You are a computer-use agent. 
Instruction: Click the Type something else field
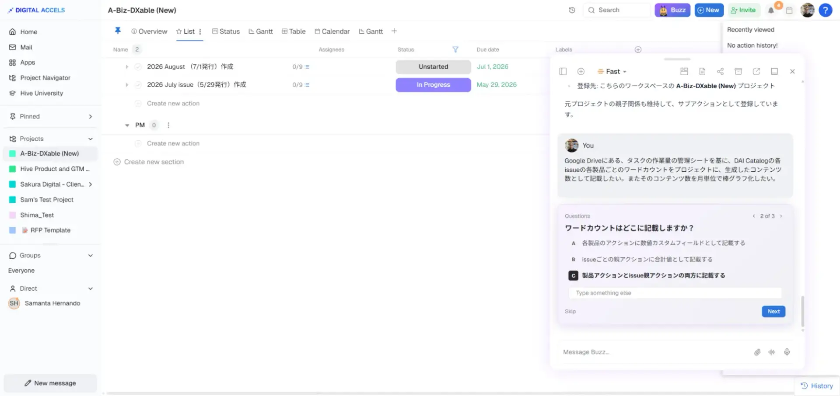675,293
